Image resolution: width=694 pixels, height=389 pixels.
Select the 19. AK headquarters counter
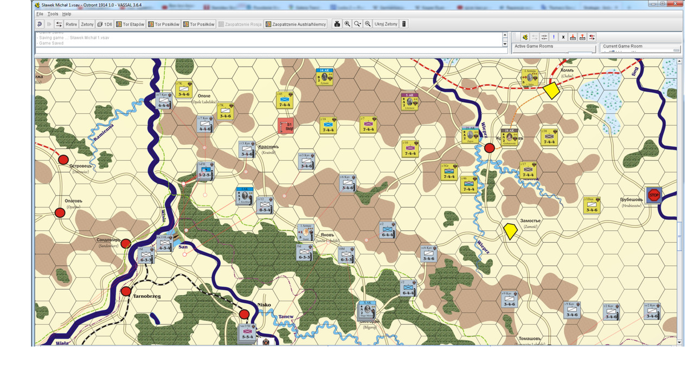click(509, 137)
